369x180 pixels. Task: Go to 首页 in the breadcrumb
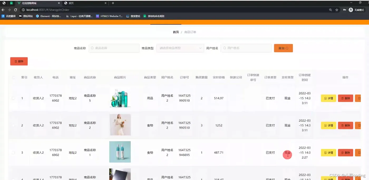pos(176,32)
